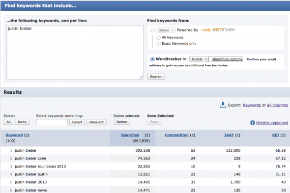Screen dimensions: 290x193
Task: Select the SEMrush Global radio button
Action: tap(152, 30)
